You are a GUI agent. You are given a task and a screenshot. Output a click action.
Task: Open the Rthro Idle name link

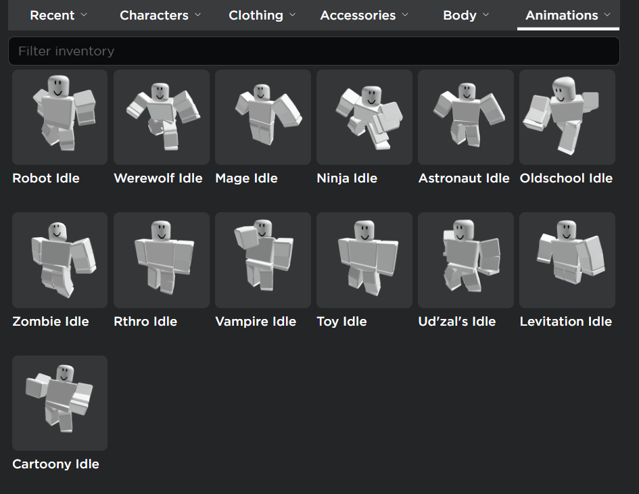(145, 321)
